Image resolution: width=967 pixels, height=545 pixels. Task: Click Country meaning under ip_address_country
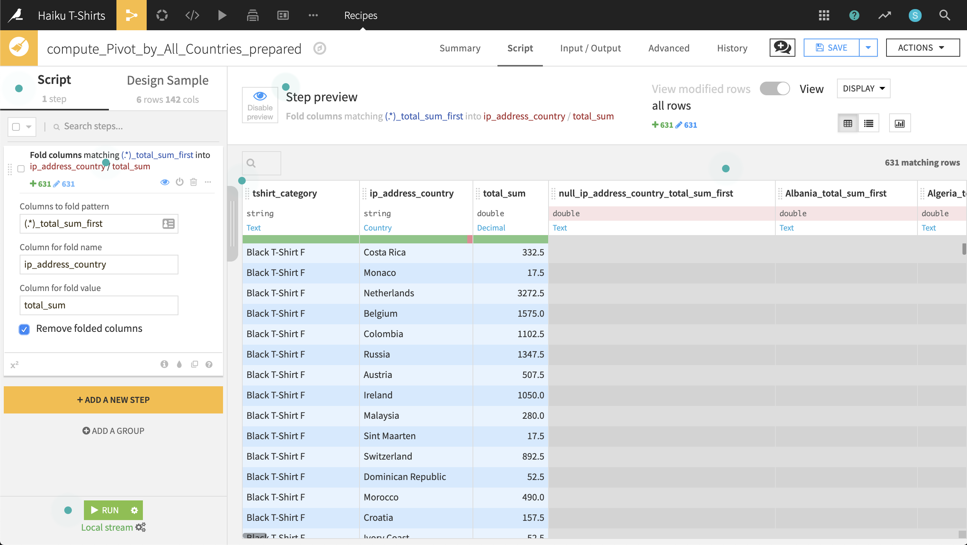click(x=377, y=228)
